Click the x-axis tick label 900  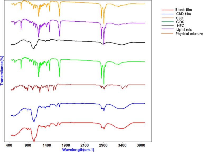click(28, 145)
